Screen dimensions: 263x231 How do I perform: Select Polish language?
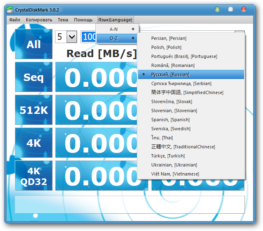tap(191, 47)
